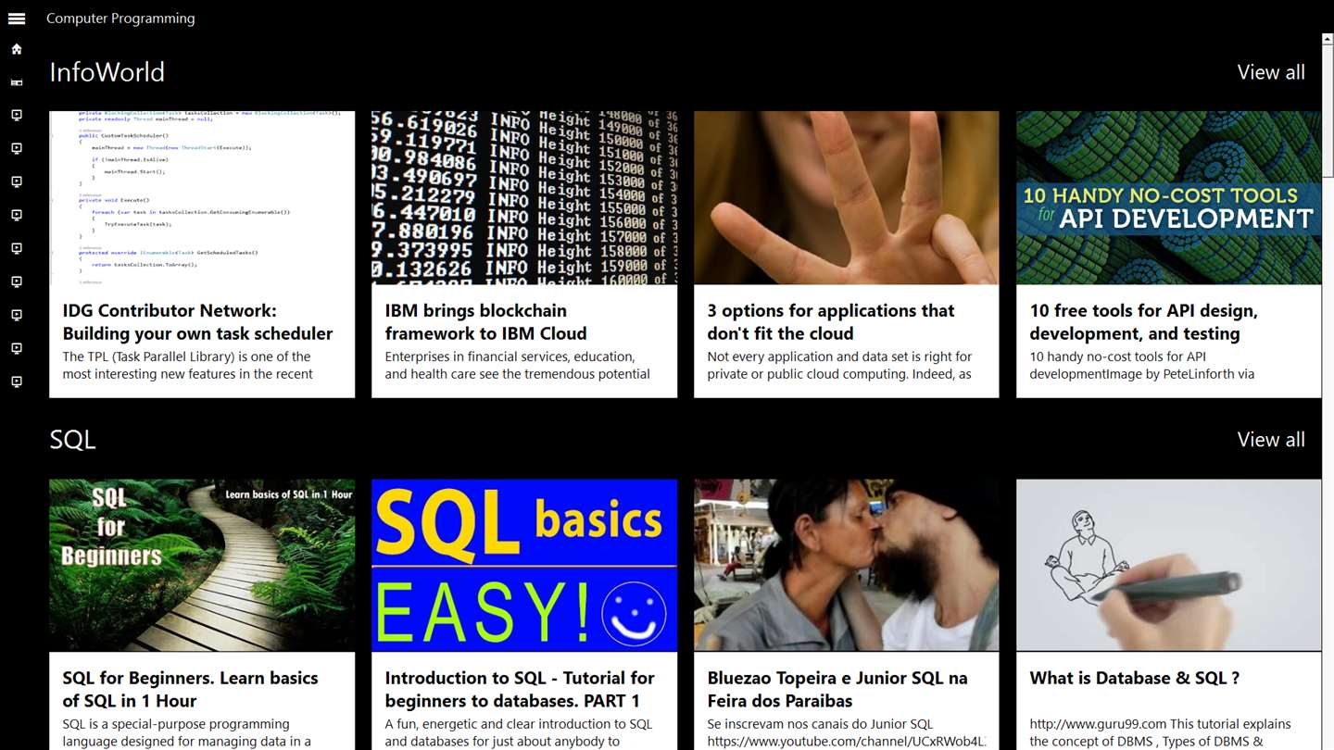Open the hamburger navigation menu
This screenshot has width=1334, height=750.
(x=17, y=19)
